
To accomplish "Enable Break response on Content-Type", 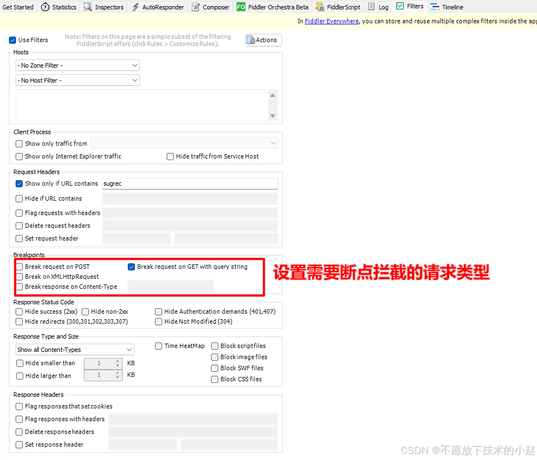I will 19,287.
